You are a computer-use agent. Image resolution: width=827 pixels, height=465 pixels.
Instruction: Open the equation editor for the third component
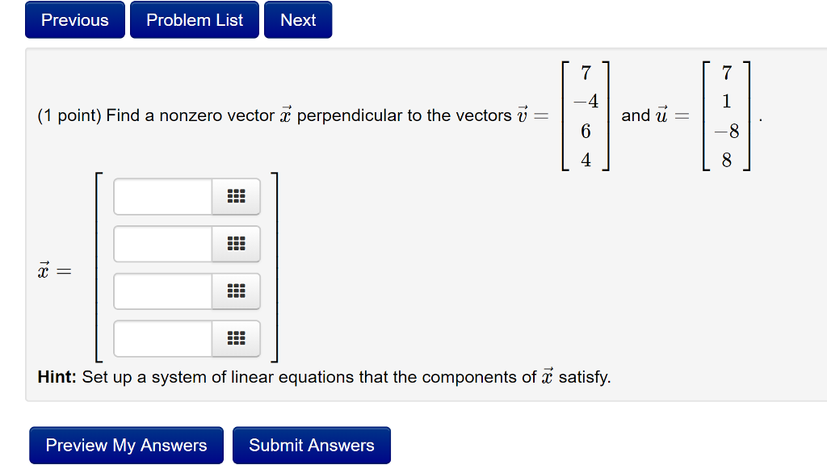(236, 291)
